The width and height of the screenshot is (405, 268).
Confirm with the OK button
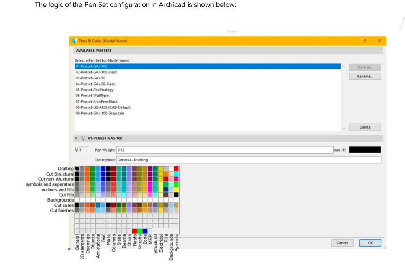pos(370,243)
